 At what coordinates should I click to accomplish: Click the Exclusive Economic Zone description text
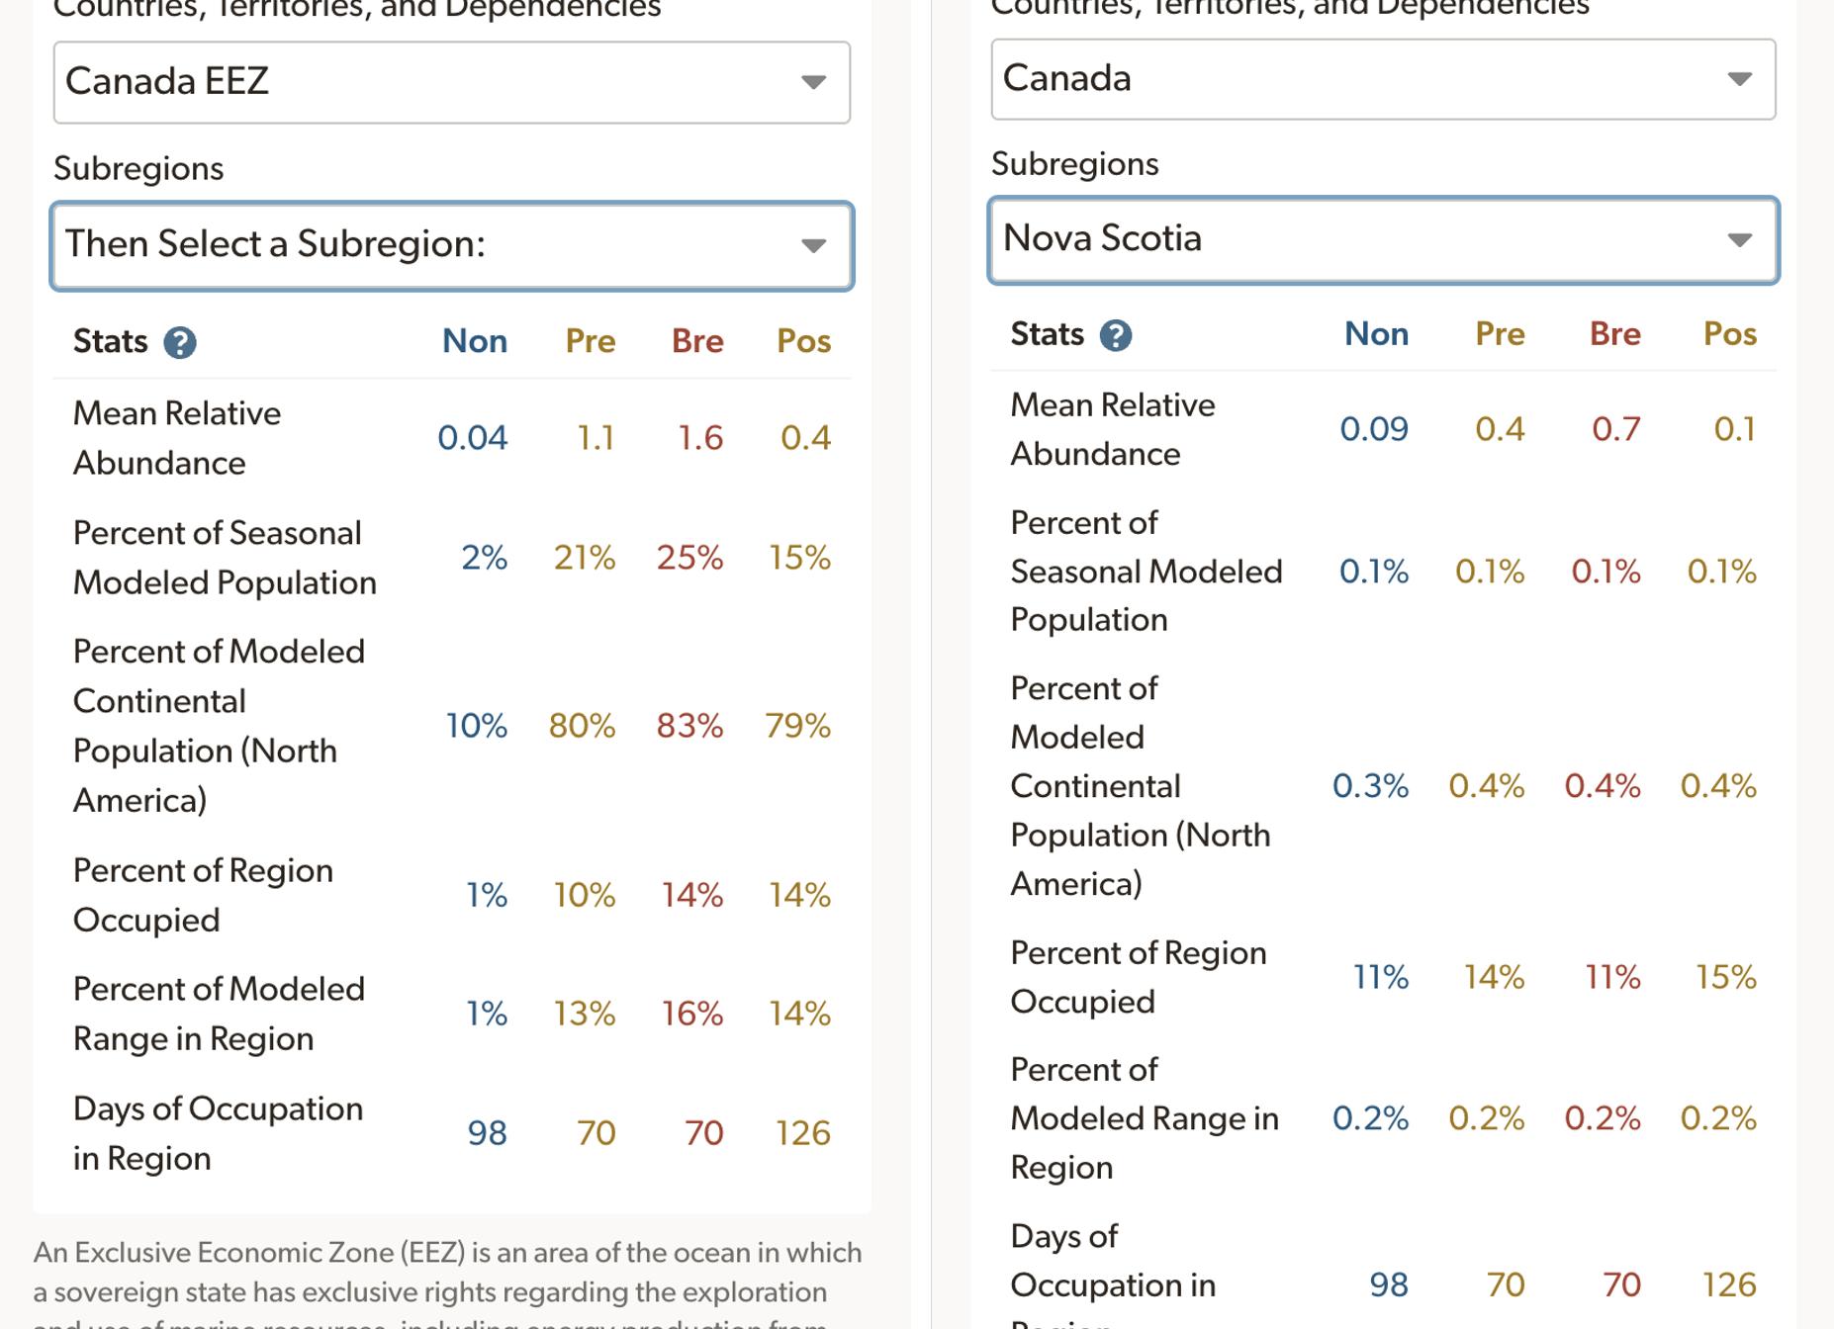tap(447, 1273)
